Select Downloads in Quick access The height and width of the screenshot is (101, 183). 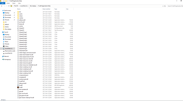point(8,17)
